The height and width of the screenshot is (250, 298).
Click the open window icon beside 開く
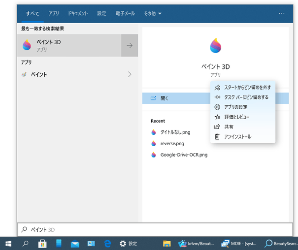(153, 98)
